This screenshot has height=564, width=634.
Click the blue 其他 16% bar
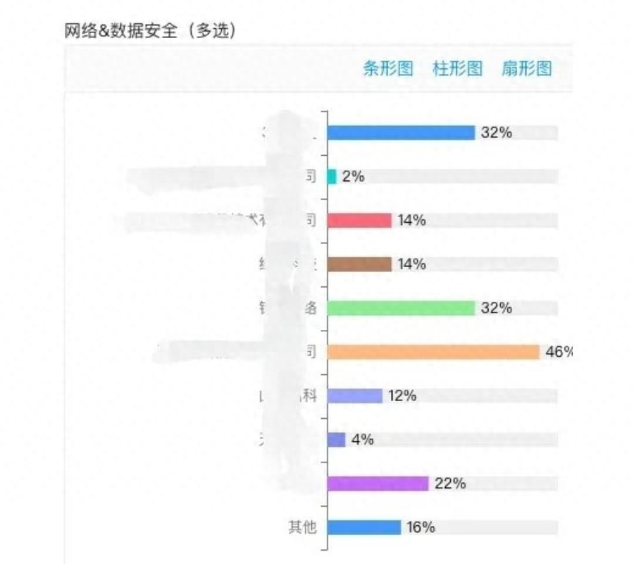pos(364,527)
